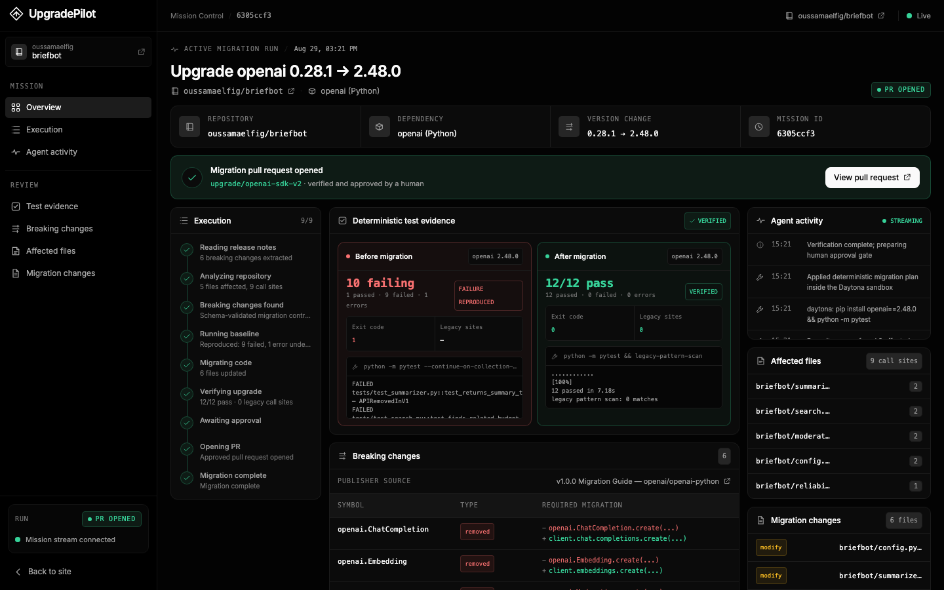Image resolution: width=944 pixels, height=590 pixels.
Task: Click the top-right repo icon beside oussamaelfig/briefbot
Action: tap(789, 16)
